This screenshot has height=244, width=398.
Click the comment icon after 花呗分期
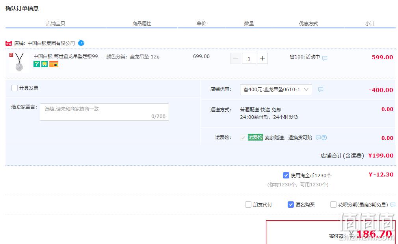[x=393, y=205]
